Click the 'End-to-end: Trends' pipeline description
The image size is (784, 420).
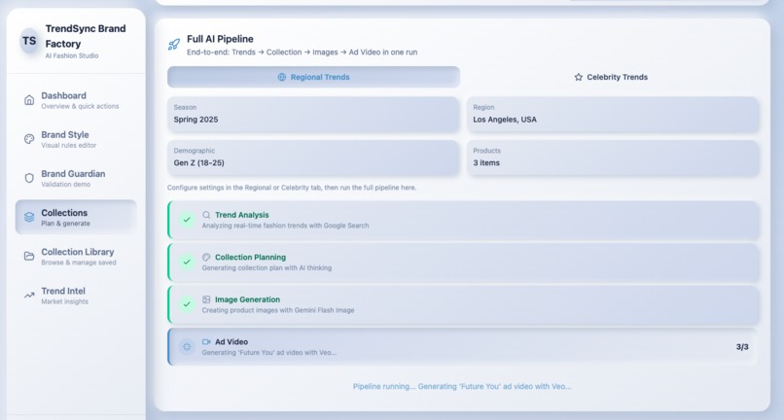coord(302,52)
